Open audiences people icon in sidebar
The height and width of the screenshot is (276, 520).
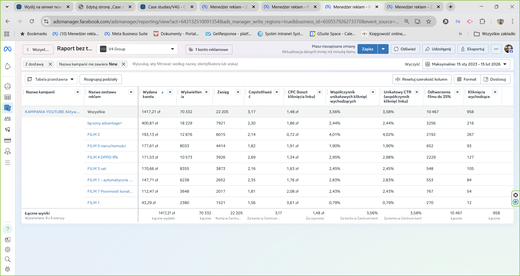click(x=8, y=119)
